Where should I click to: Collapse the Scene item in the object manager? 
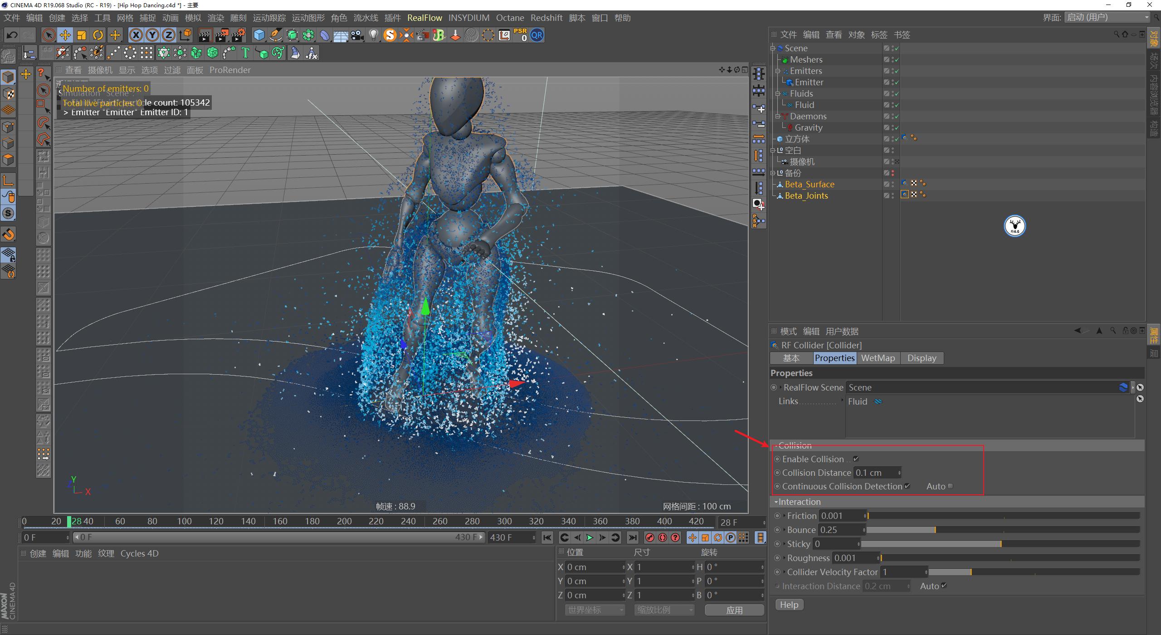[774, 48]
